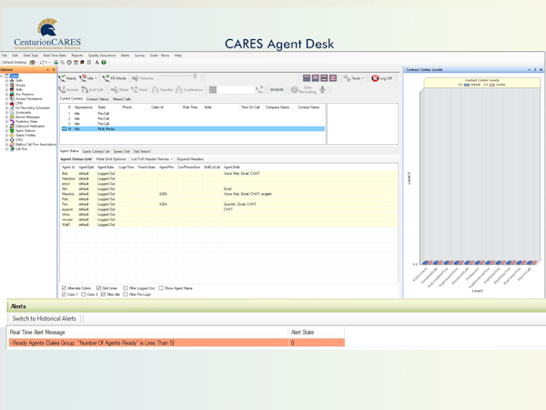Click Expand Headers
Screen dimensions: 546x410
tap(190, 159)
